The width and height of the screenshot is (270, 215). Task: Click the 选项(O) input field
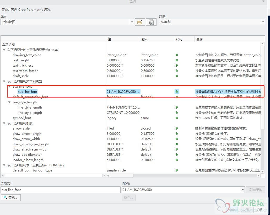[61, 190]
